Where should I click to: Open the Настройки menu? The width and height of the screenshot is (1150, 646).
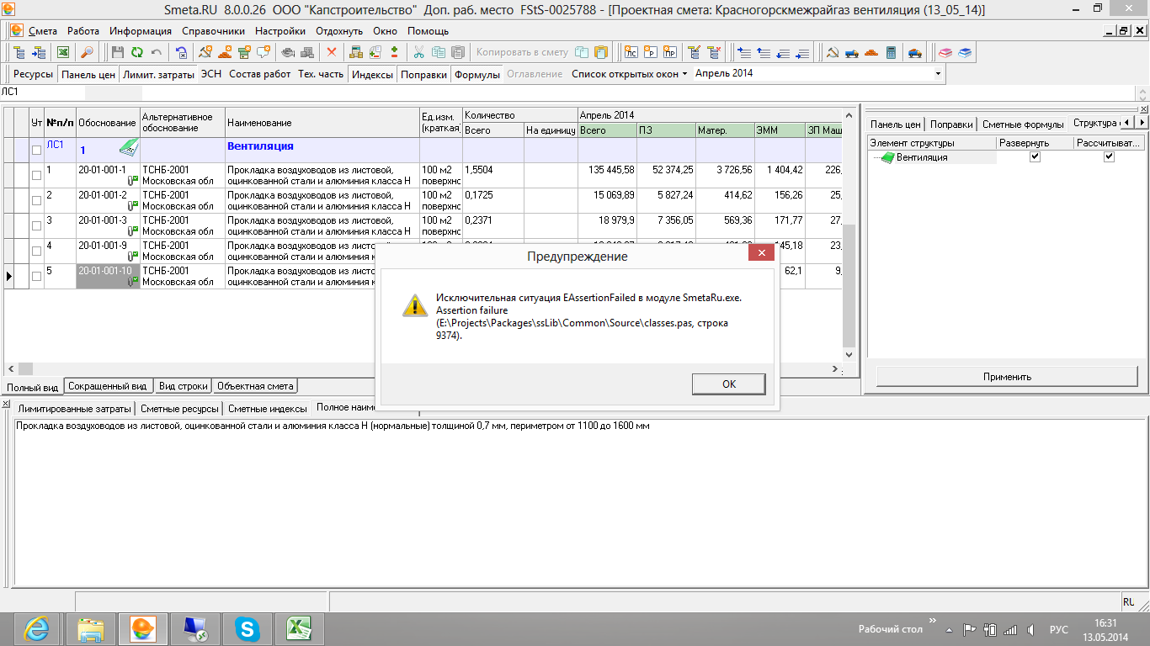tap(280, 30)
